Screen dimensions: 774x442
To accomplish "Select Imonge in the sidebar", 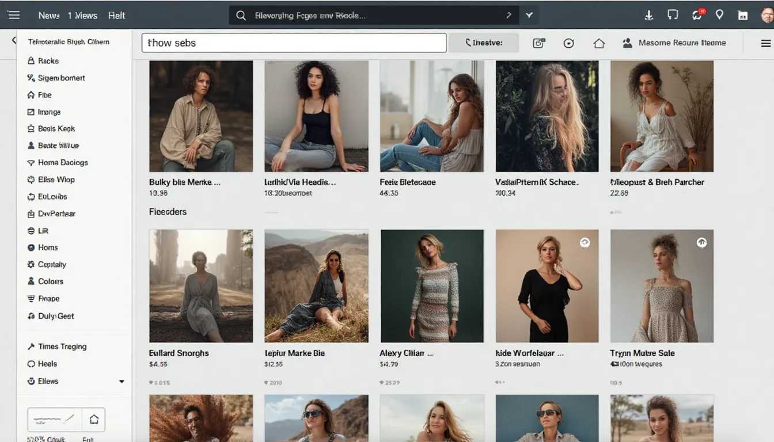I will click(44, 112).
